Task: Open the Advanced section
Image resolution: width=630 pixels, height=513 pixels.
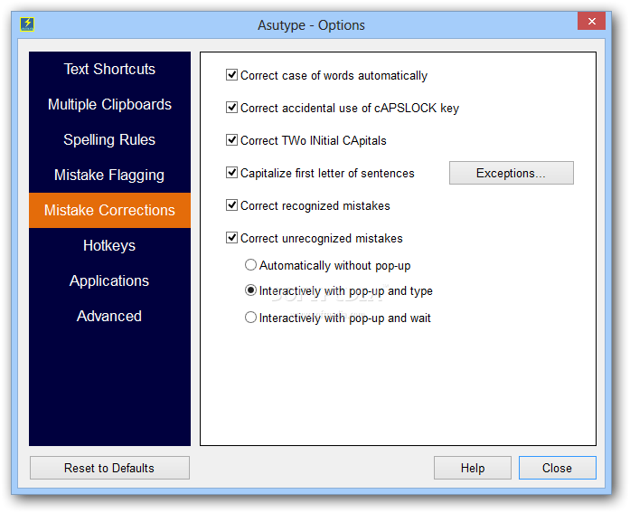Action: 109,317
